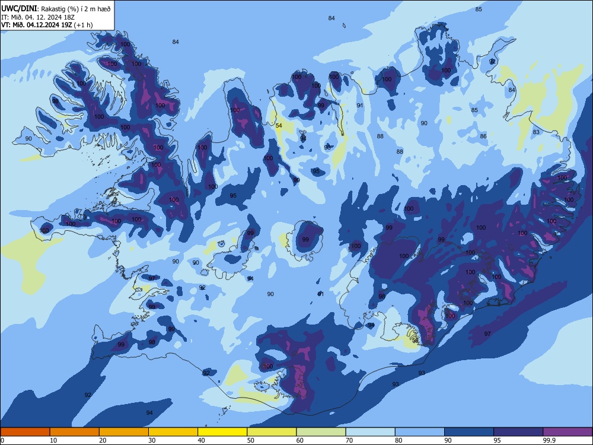Click the legend tick label '80'
Image resolution: width=593 pixels, height=445 pixels.
[398, 440]
